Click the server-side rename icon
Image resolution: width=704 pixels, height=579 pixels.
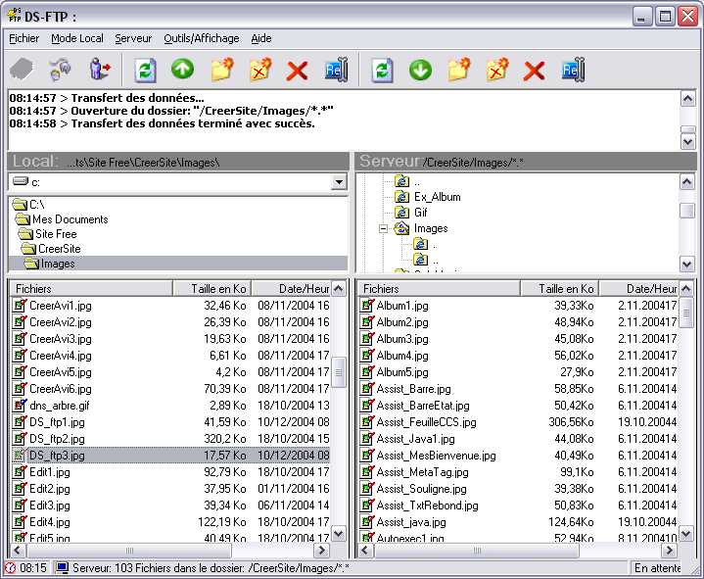(x=573, y=70)
